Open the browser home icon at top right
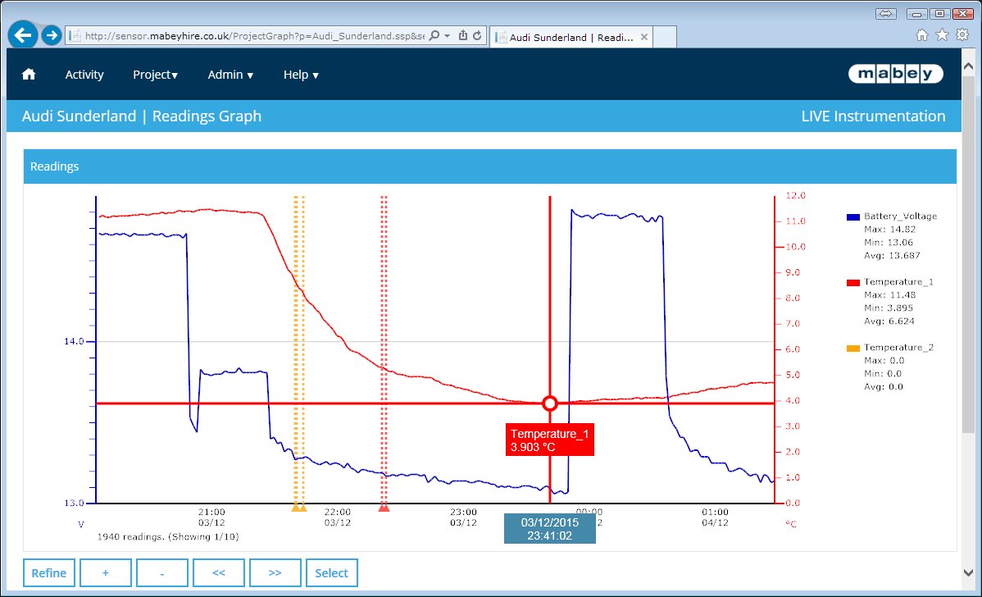The image size is (982, 597). [x=922, y=35]
